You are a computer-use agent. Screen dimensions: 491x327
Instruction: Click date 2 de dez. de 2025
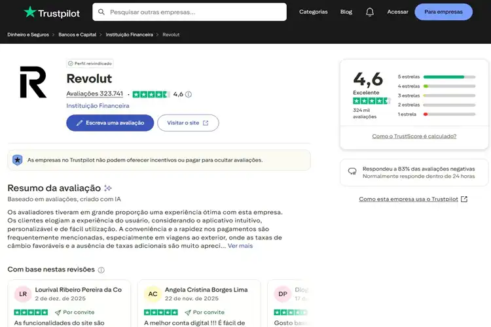coord(60,298)
